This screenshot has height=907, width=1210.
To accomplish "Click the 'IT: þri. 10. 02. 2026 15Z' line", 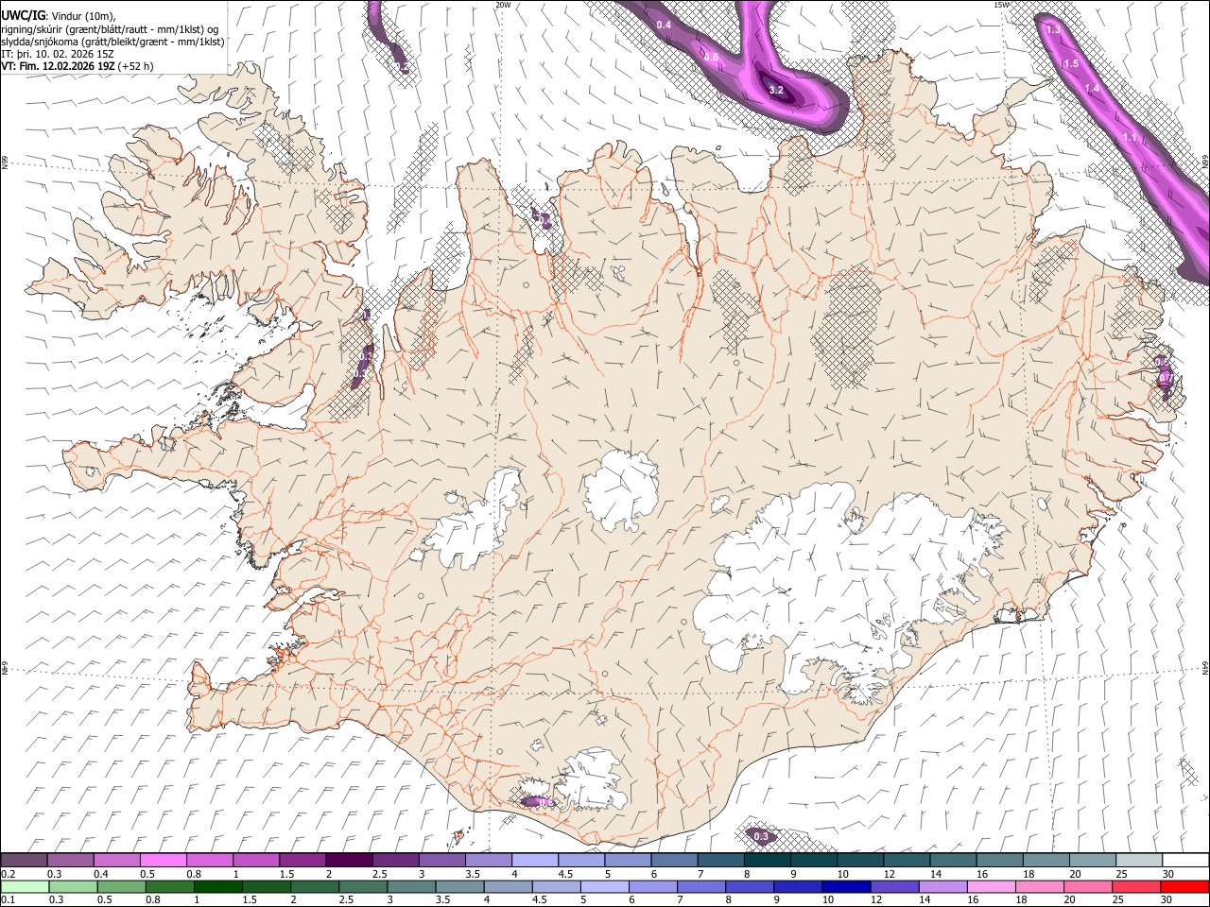I will [x=58, y=54].
